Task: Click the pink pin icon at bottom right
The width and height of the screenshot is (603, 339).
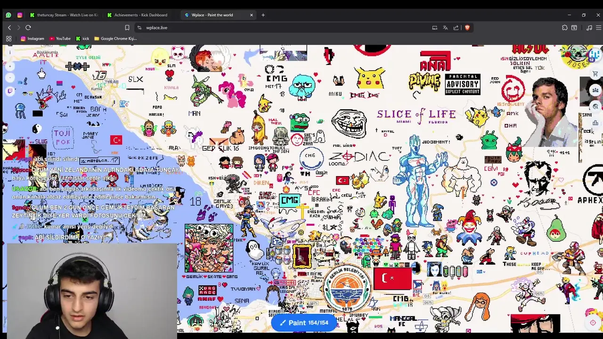Action: pos(593,323)
